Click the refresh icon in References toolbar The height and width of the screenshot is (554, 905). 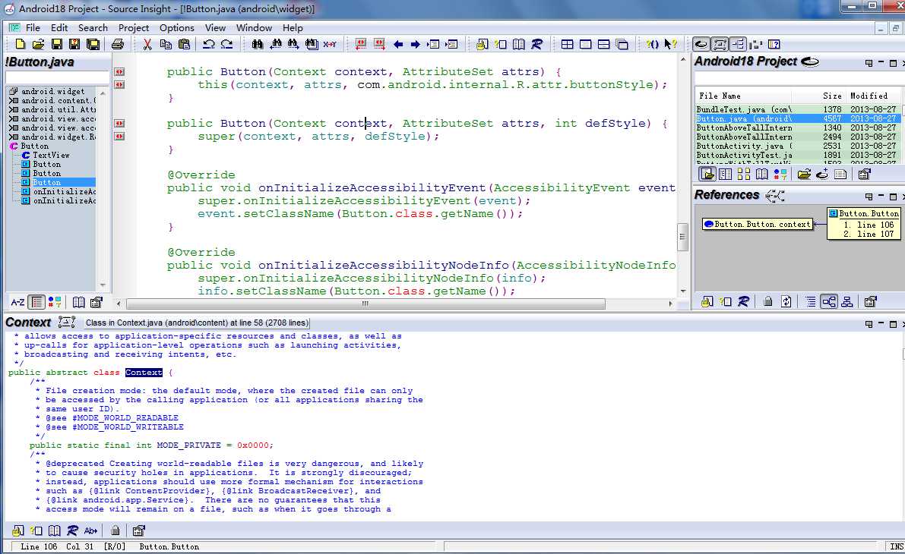786,301
